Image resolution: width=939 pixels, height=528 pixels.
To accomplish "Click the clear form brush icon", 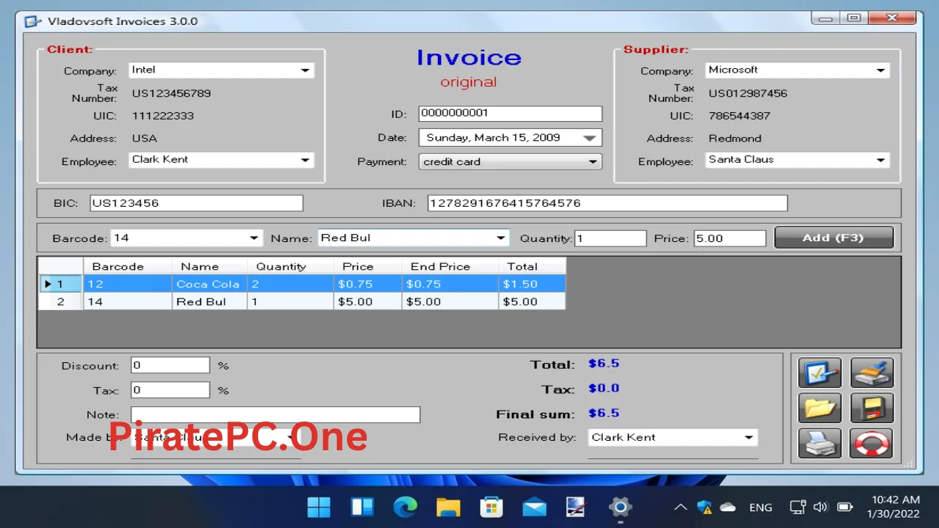I will pyautogui.click(x=872, y=373).
